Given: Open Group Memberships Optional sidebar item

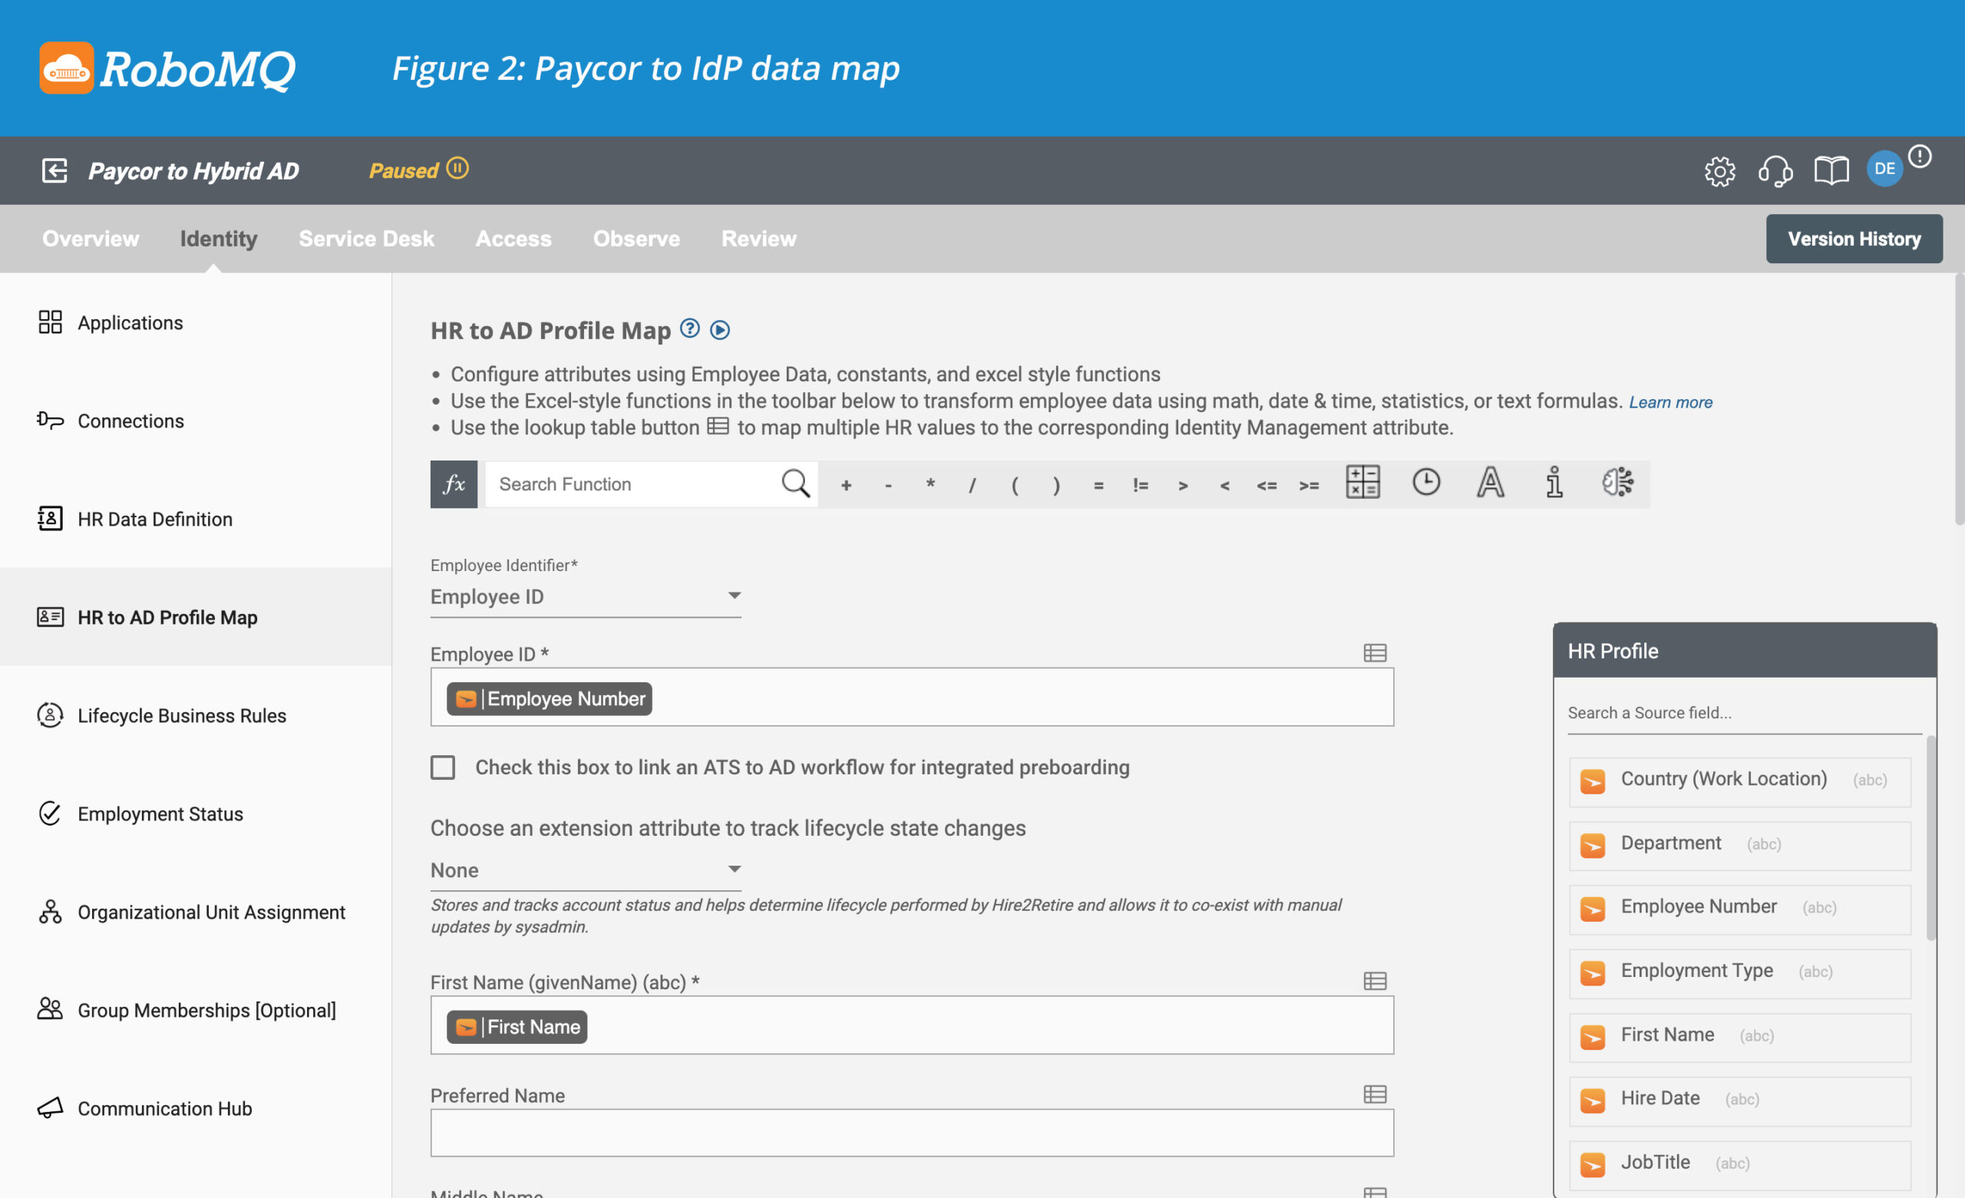Looking at the screenshot, I should click(x=206, y=1007).
